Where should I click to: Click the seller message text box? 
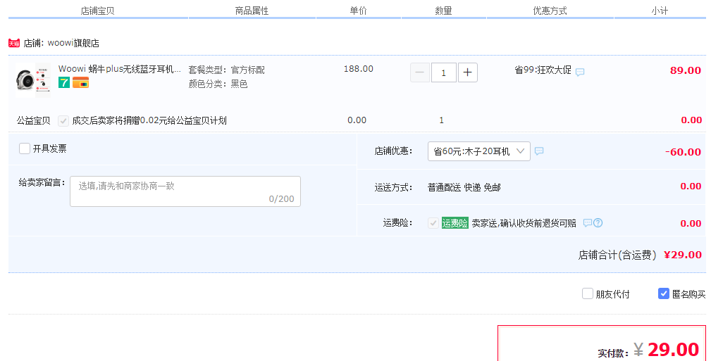pos(185,191)
